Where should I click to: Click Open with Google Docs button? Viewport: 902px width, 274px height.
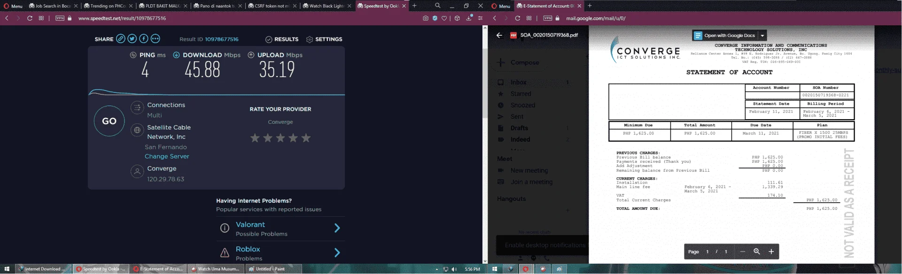click(725, 36)
